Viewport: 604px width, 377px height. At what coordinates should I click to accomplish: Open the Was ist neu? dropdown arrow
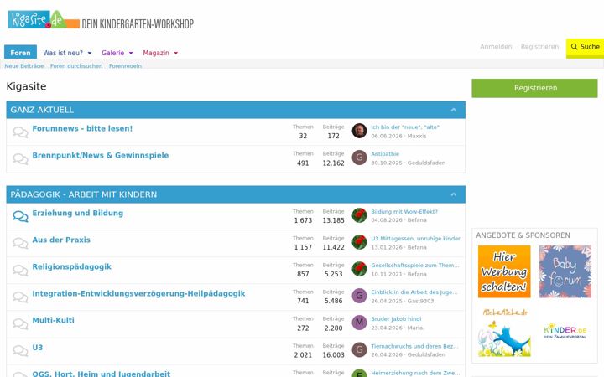coord(90,53)
